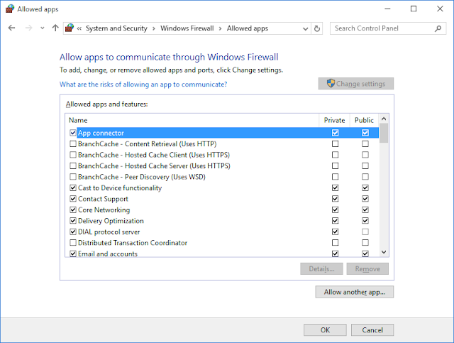
Task: Expand chevron after Windows Firewall
Action: [221, 28]
